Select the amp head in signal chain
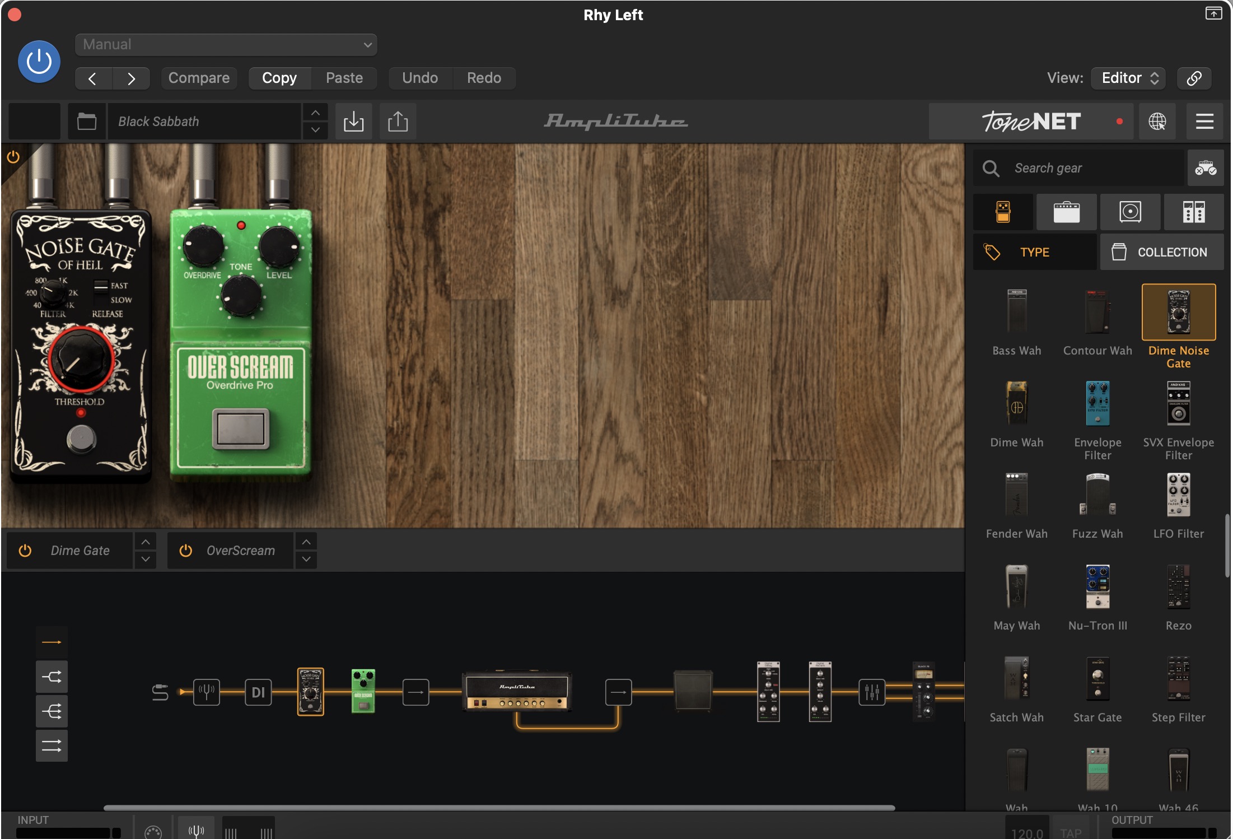The width and height of the screenshot is (1233, 839). [517, 692]
